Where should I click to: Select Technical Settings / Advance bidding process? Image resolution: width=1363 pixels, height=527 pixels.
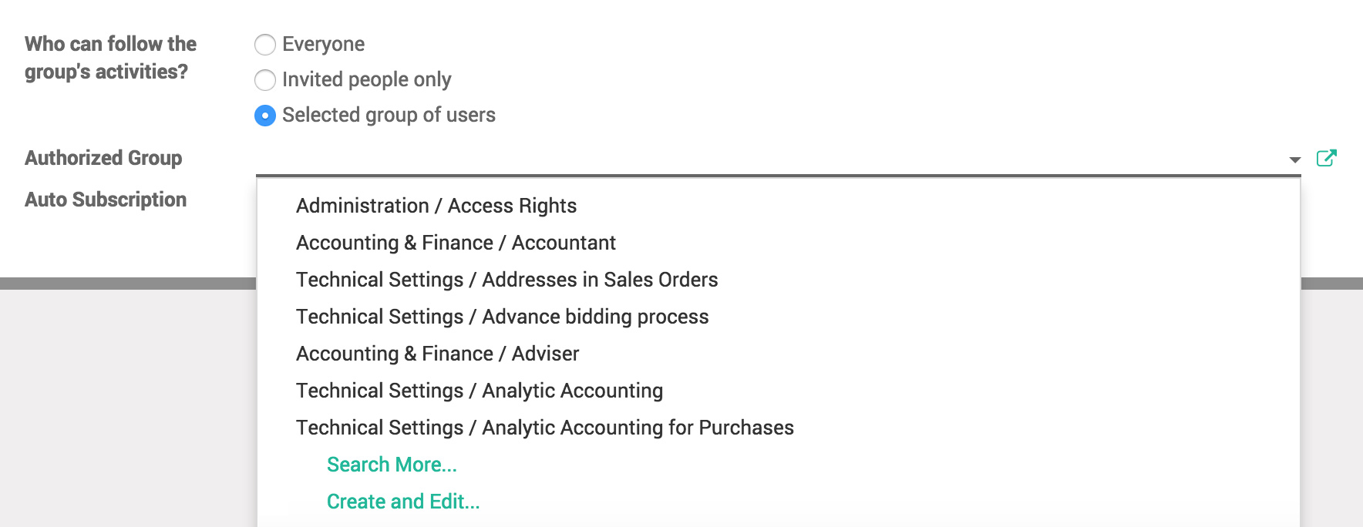(x=502, y=316)
